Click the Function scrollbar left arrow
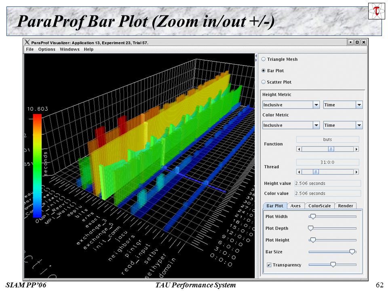Image resolution: width=388 pixels, height=291 pixels. [299, 149]
